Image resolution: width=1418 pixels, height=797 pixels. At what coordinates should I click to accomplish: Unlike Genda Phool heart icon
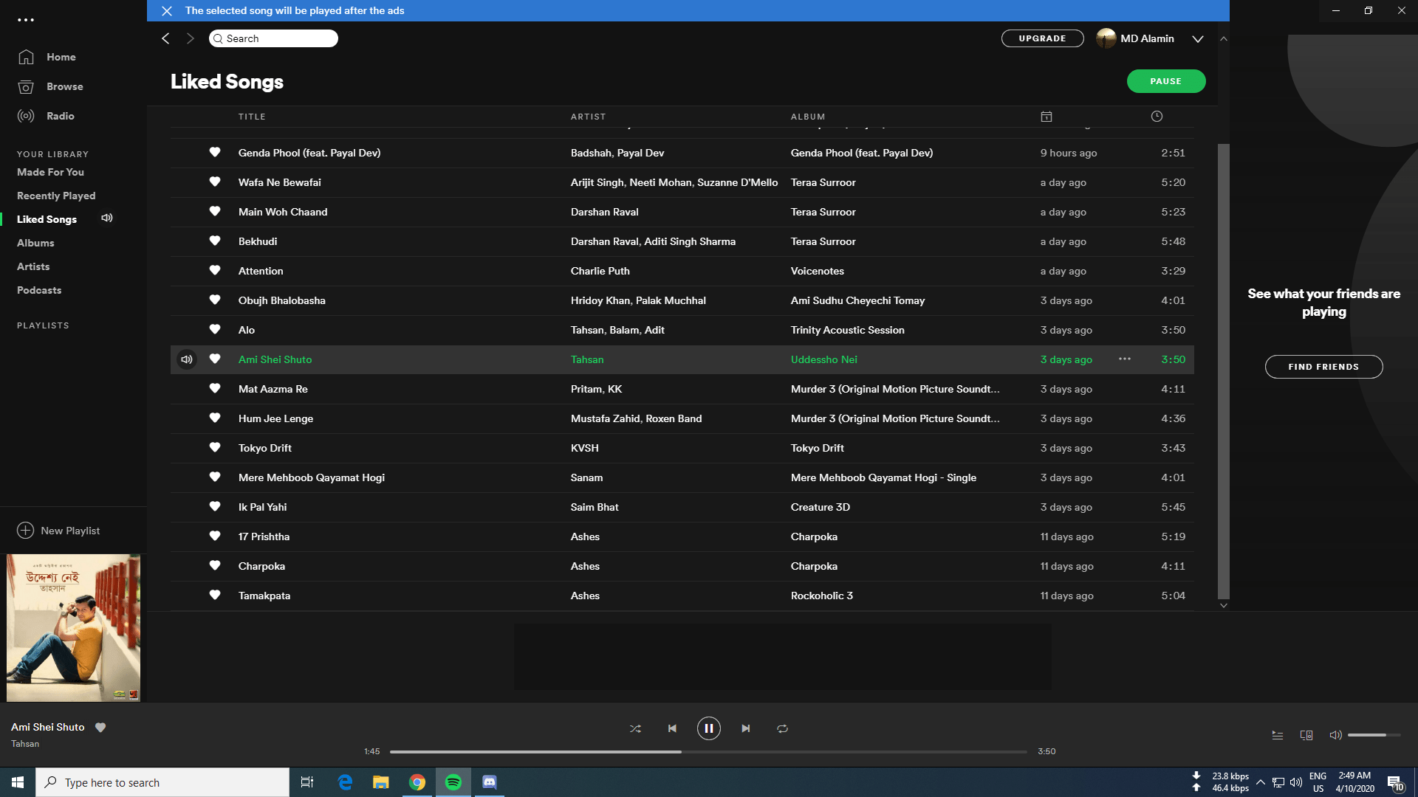215,152
